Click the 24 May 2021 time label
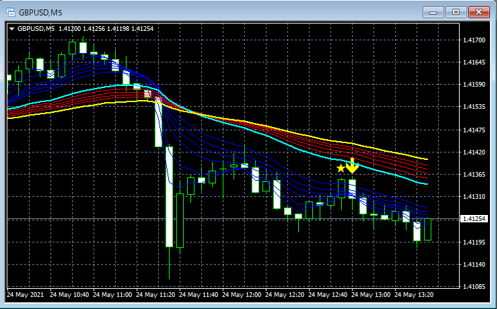The width and height of the screenshot is (498, 309). (x=26, y=295)
